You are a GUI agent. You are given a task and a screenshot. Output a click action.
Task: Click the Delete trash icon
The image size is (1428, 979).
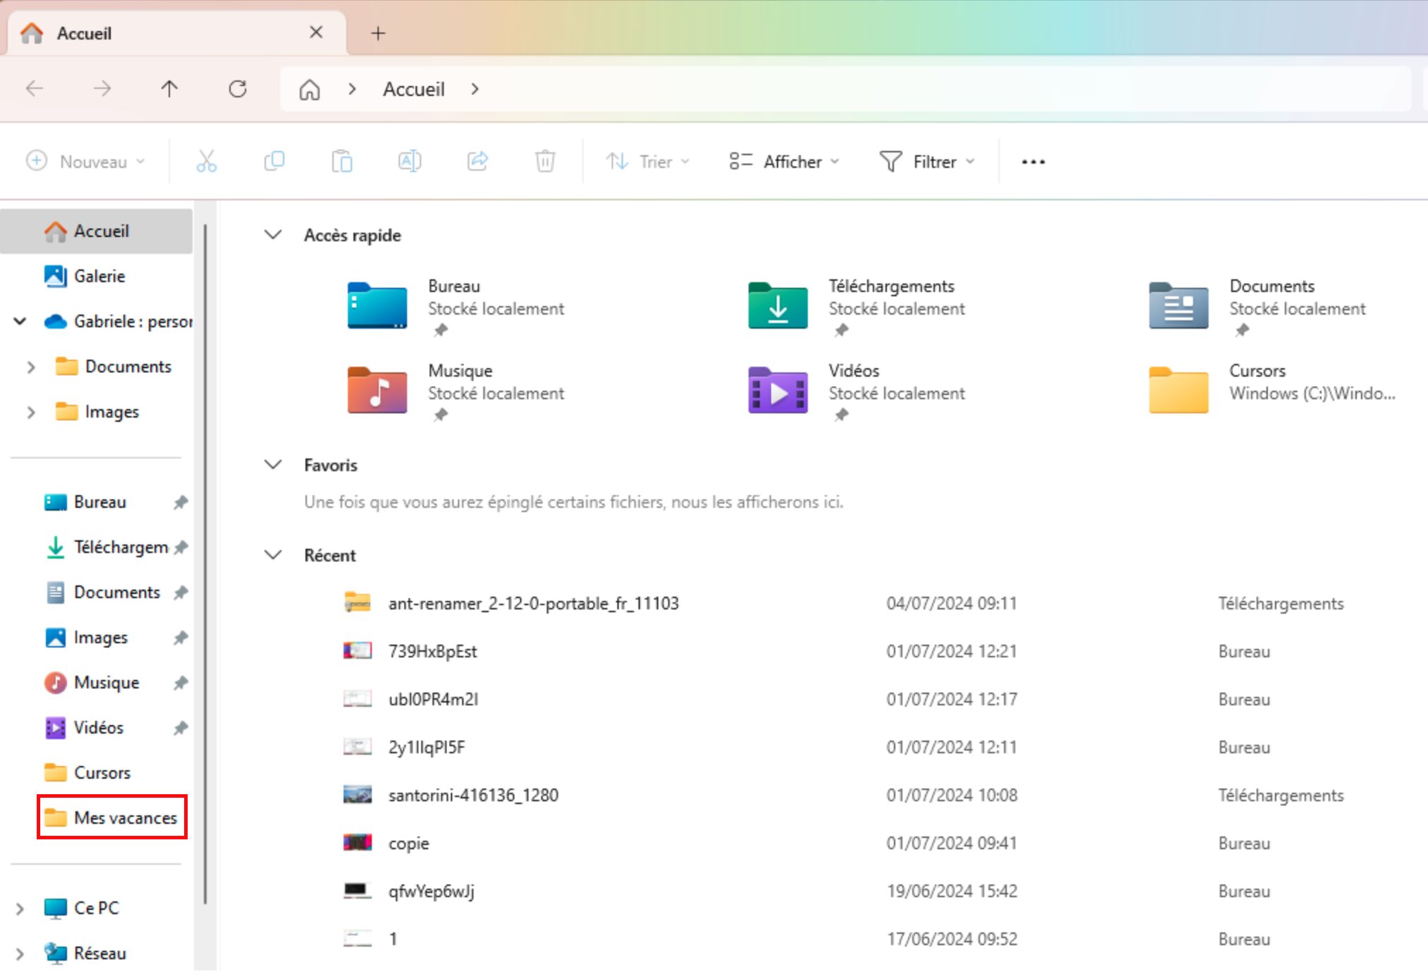[545, 162]
